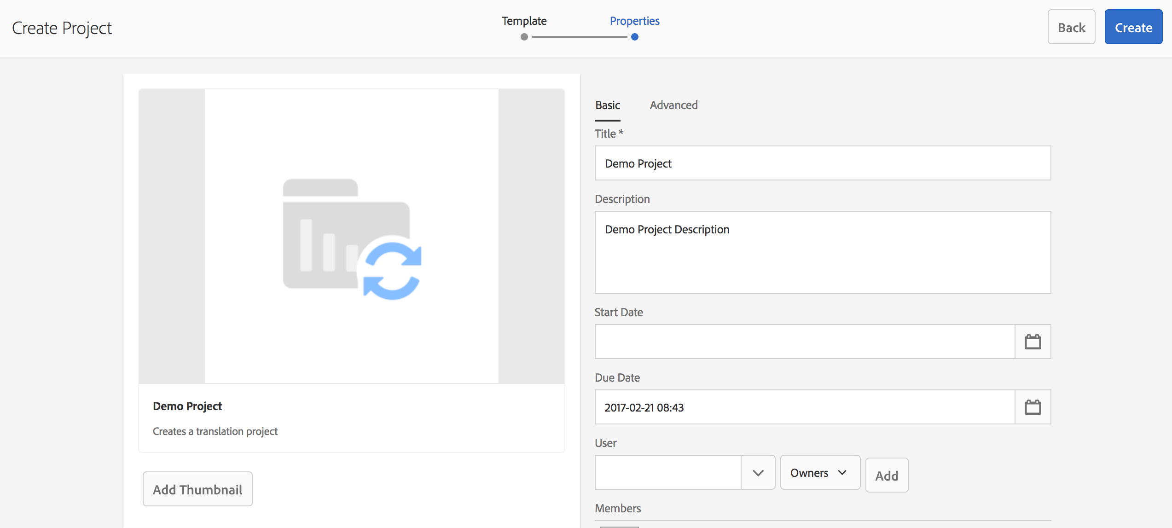The image size is (1172, 528).
Task: Focus the Title text field
Action: click(822, 163)
